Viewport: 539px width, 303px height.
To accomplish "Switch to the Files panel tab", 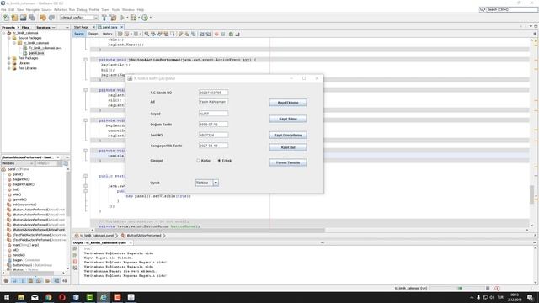I will coord(26,28).
